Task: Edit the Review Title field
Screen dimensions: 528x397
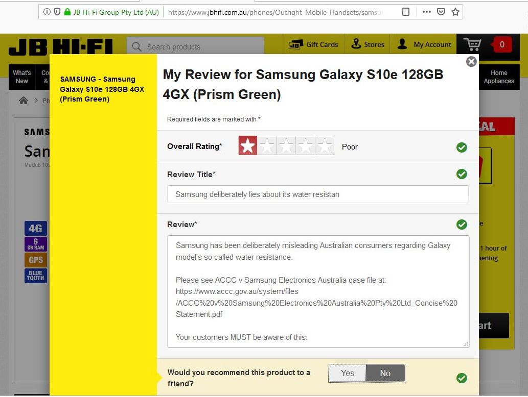Action: (x=317, y=194)
